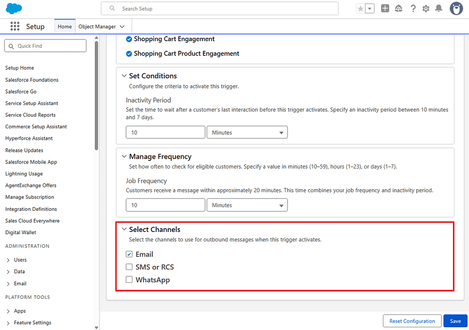Switch to the Home tab
This screenshot has width=469, height=330.
[65, 27]
